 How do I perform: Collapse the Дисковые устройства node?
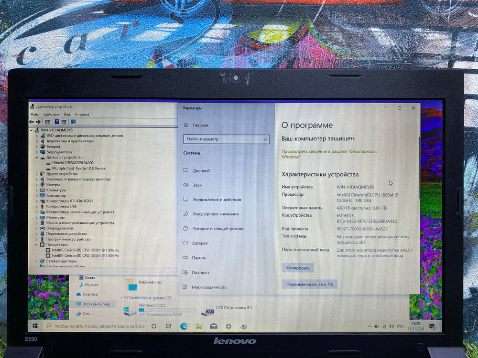(37, 157)
